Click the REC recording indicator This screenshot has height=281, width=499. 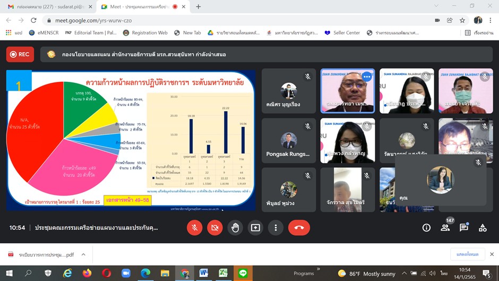[20, 54]
